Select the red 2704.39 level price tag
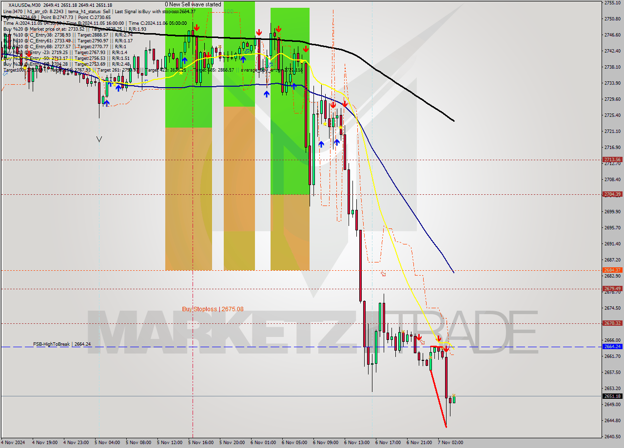 (x=612, y=194)
